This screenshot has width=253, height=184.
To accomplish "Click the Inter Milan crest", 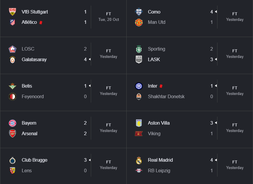I will [x=139, y=86].
